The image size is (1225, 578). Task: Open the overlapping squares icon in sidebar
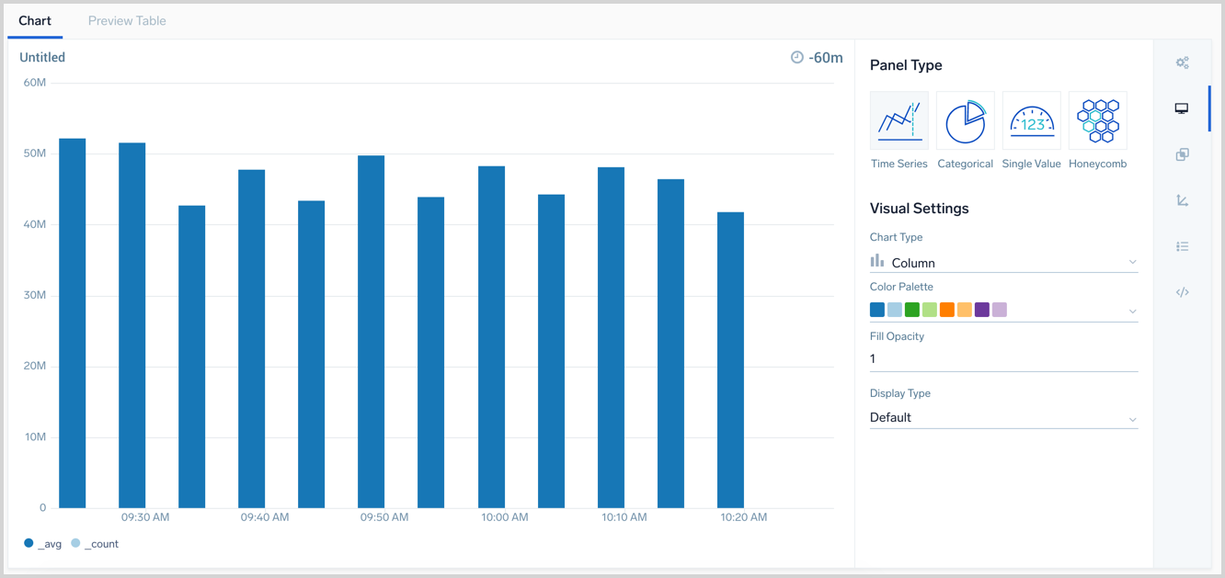(x=1182, y=154)
